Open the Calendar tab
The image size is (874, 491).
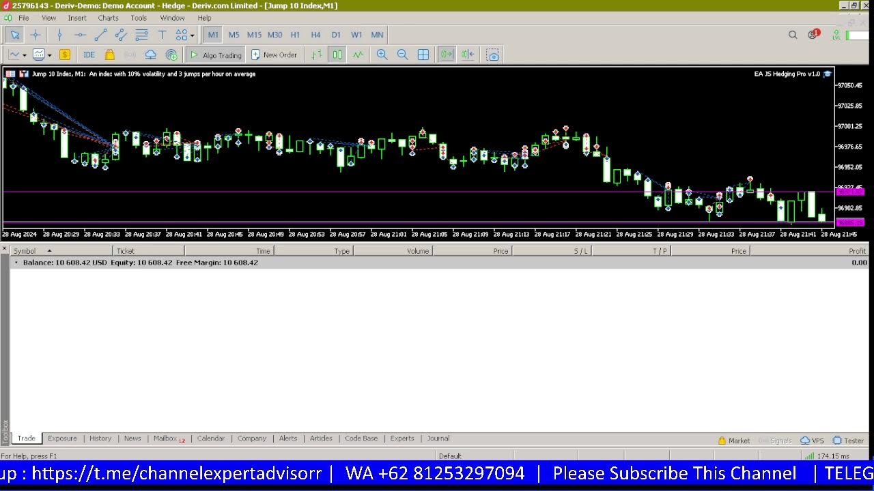pos(211,438)
